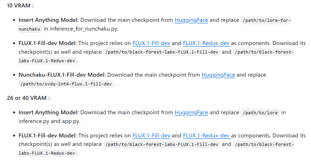Viewport: 311px width, 161px height.
Task: Click the /path/to/lora code snippet
Action: [x=260, y=113]
